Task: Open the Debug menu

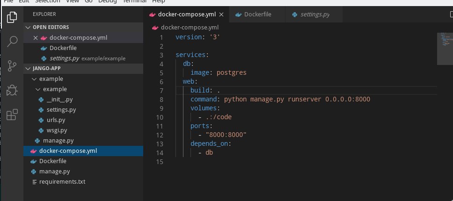Action: click(x=108, y=1)
